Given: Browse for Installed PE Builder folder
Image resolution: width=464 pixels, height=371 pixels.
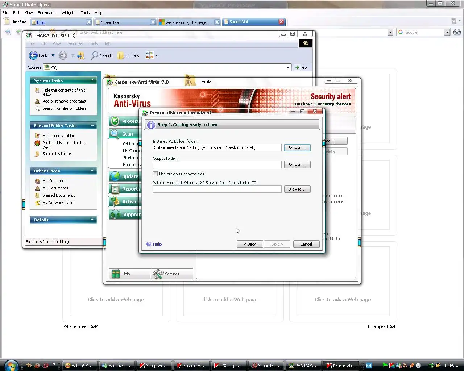Looking at the screenshot, I should click(x=297, y=148).
